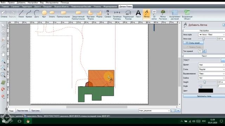Click the zoom region tool
The height and width of the screenshot is (126, 225).
(x=3, y=75)
